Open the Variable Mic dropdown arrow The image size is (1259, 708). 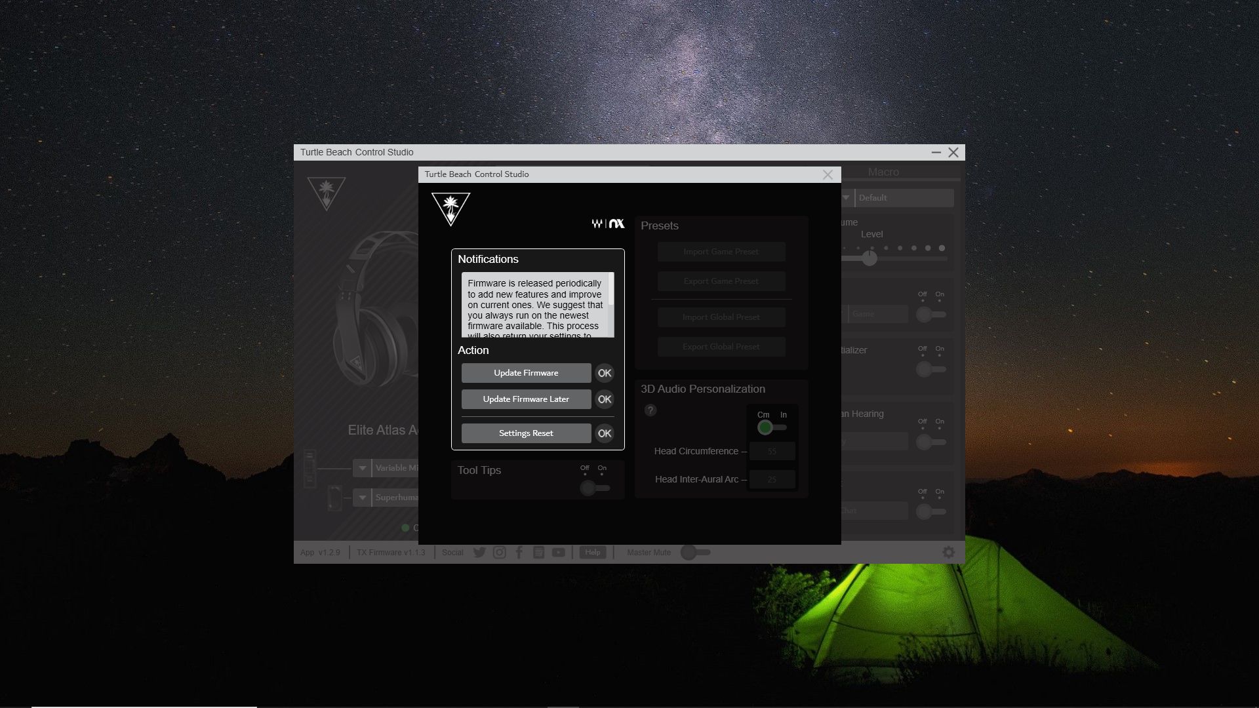pos(362,468)
